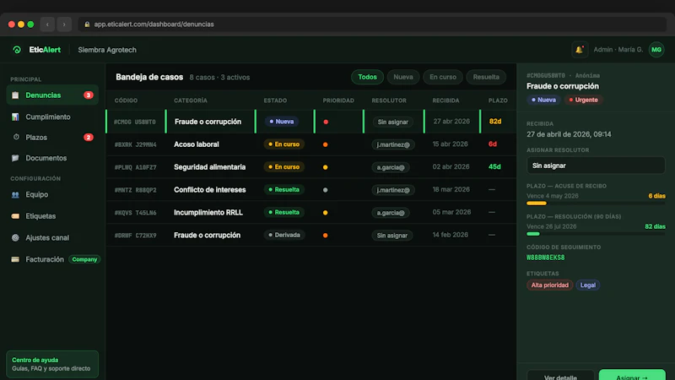The width and height of the screenshot is (675, 380).
Task: Click the address bar padlock icon
Action: [87, 24]
